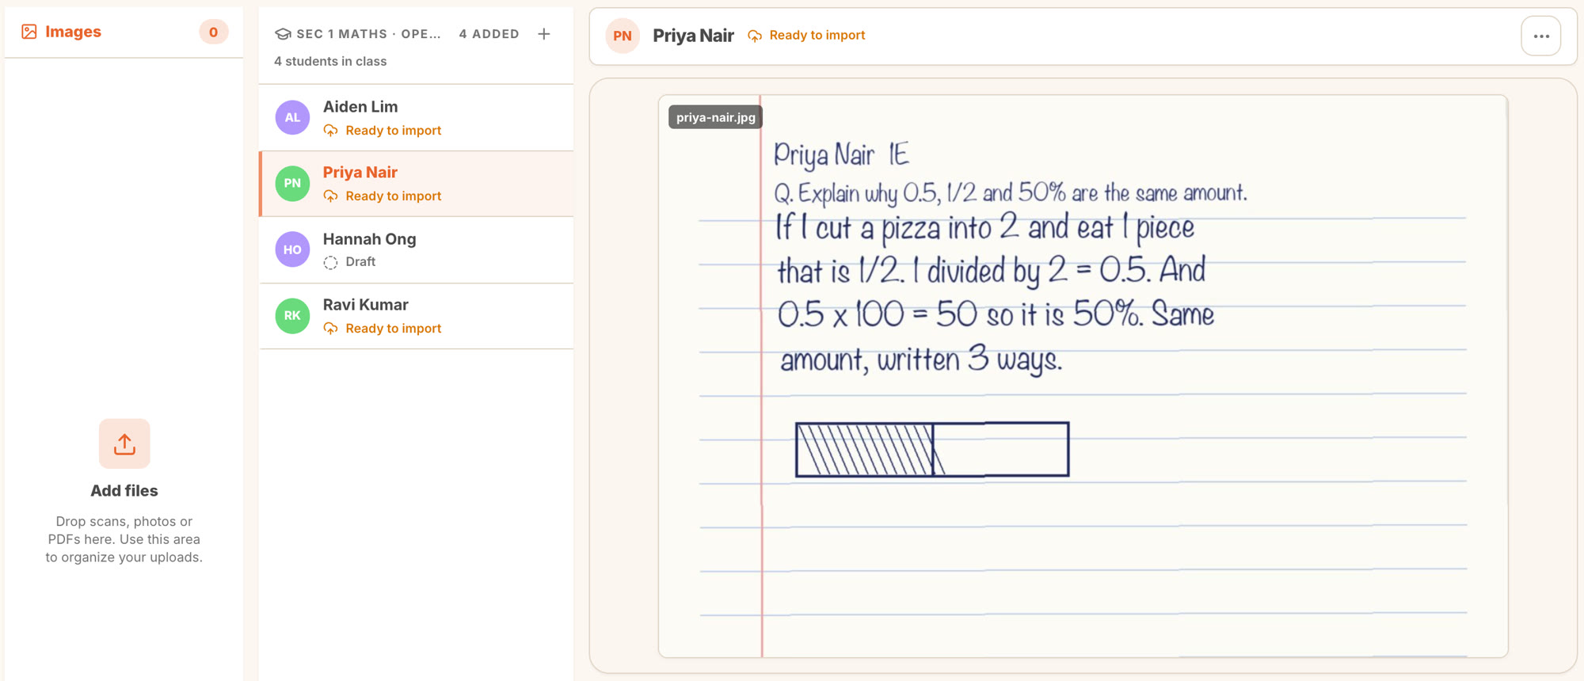Select the Aiden Lim student name
The height and width of the screenshot is (681, 1584).
(x=360, y=106)
